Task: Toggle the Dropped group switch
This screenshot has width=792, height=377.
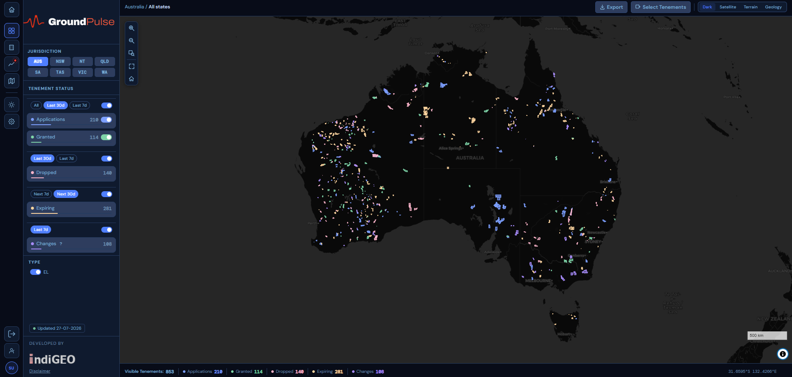Action: coord(107,159)
